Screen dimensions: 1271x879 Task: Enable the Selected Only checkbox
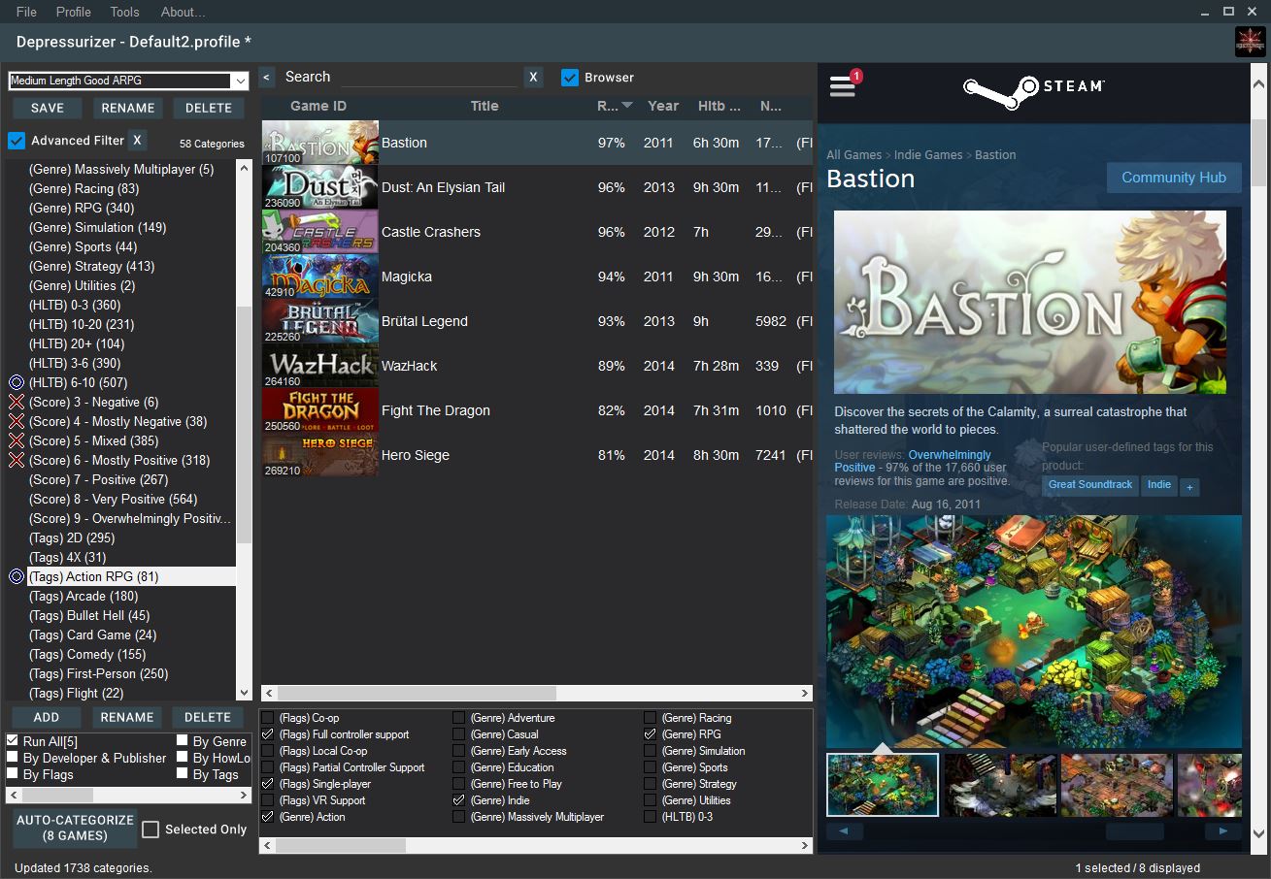(x=151, y=830)
